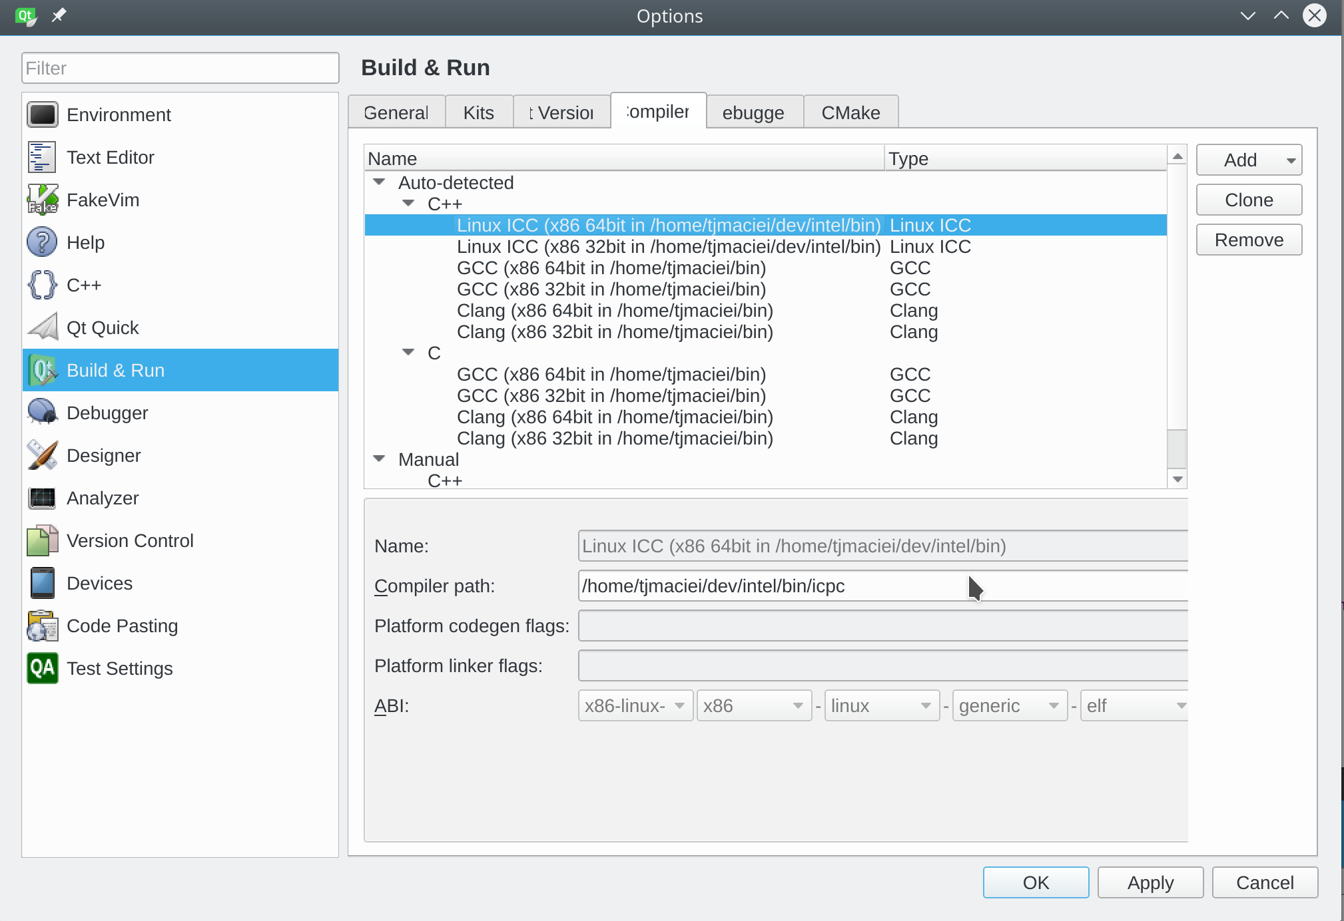Image resolution: width=1344 pixels, height=921 pixels.
Task: Open the ABI OS dropdown showing linux
Action: (x=881, y=705)
